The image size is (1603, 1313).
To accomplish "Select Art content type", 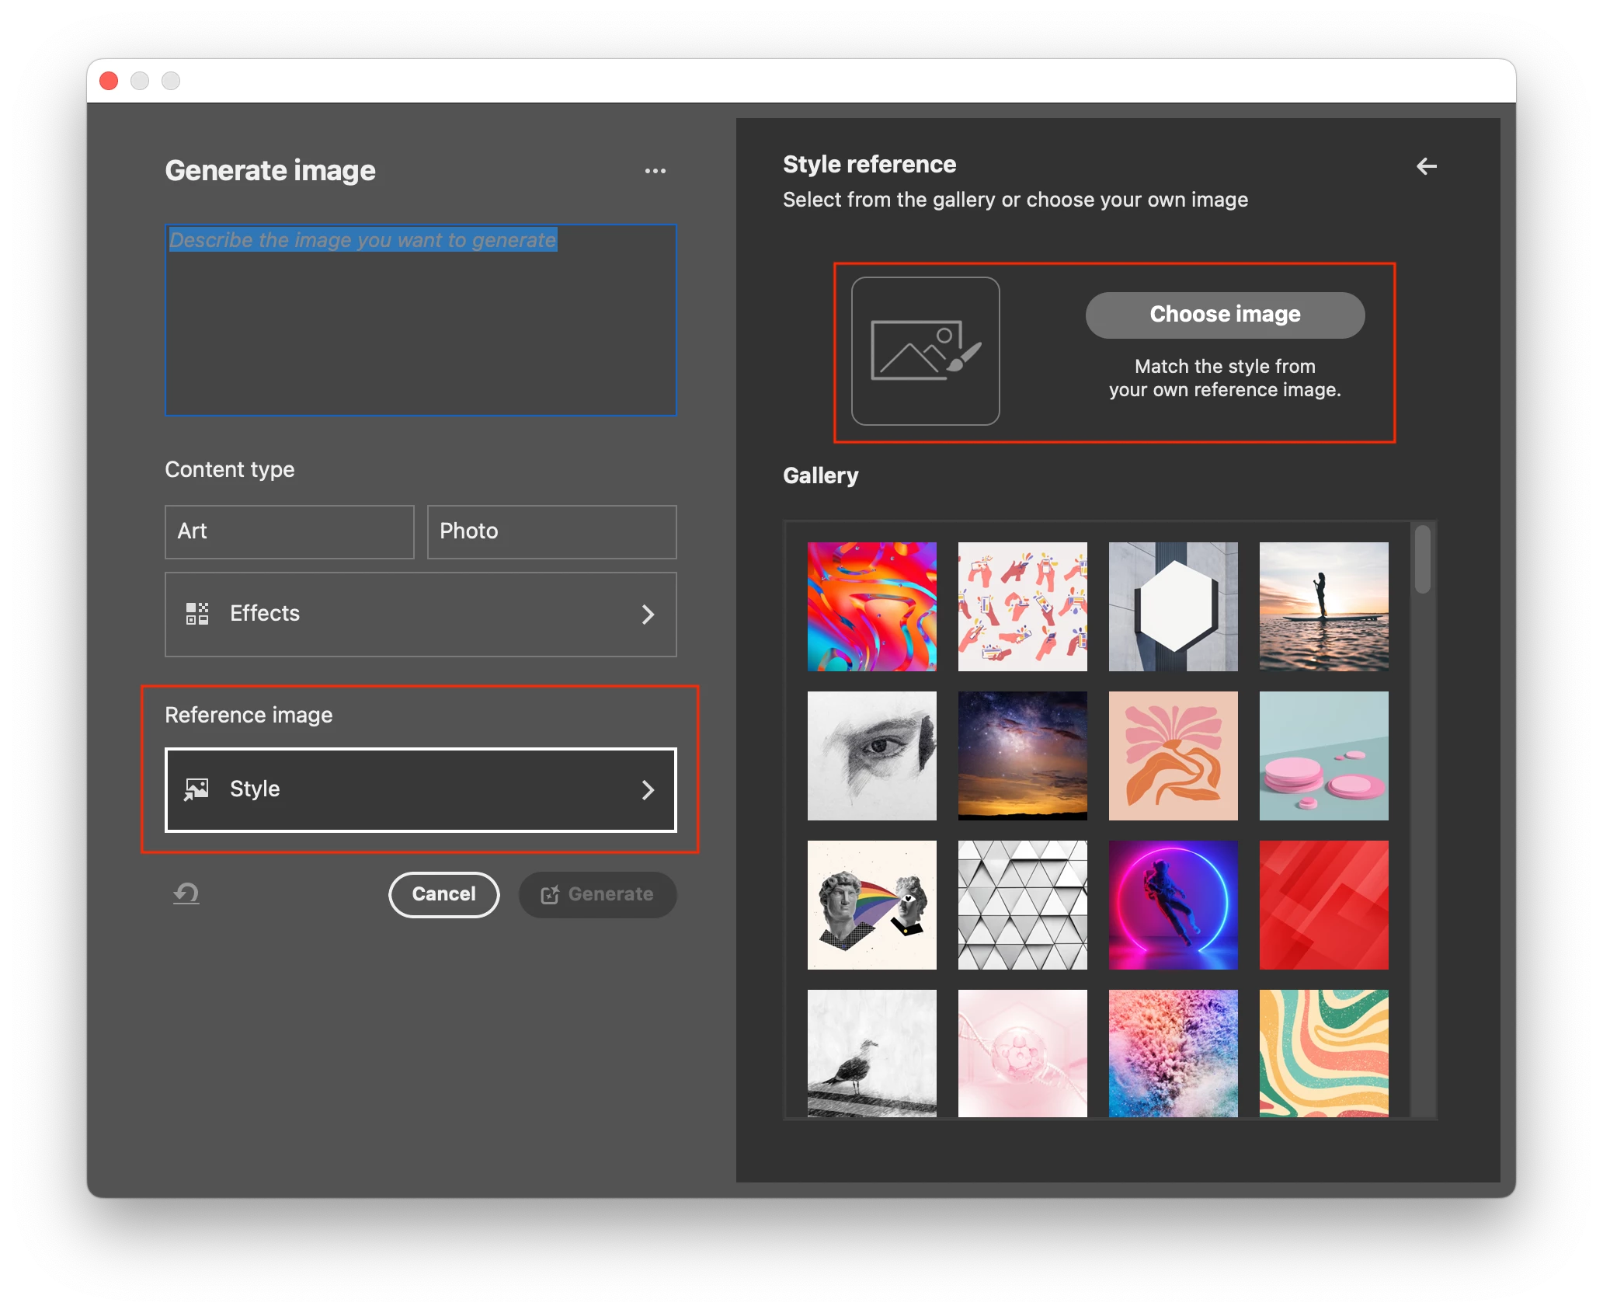I will (289, 531).
